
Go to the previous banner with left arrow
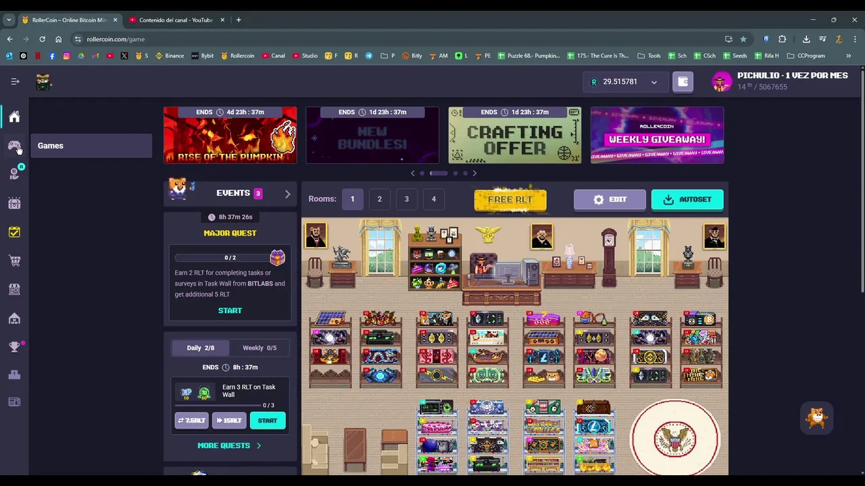[x=413, y=173]
